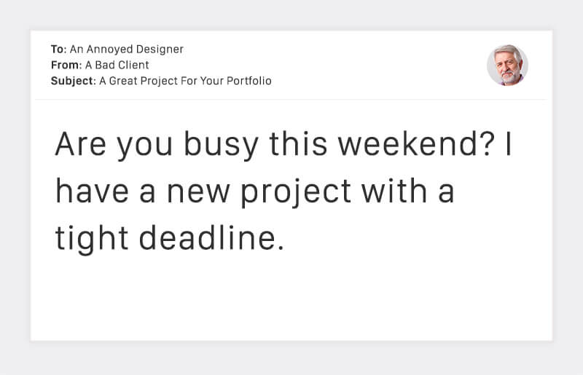
Task: Click the sender's avatar photo
Action: coord(507,66)
